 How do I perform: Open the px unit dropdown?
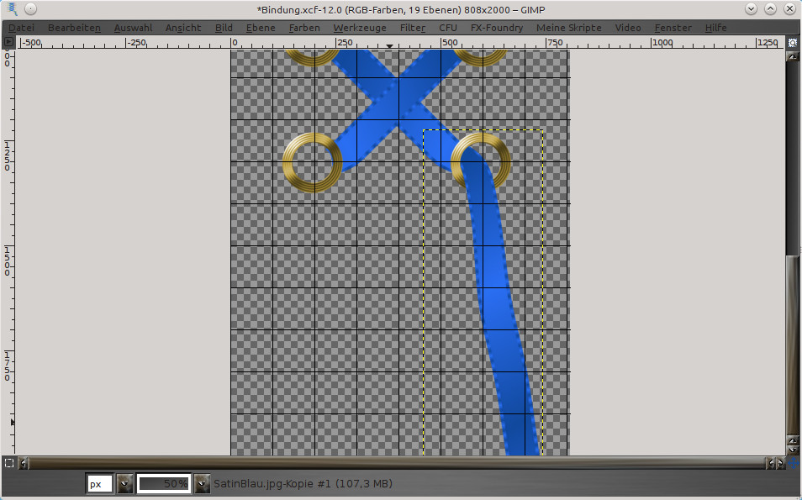click(x=125, y=484)
